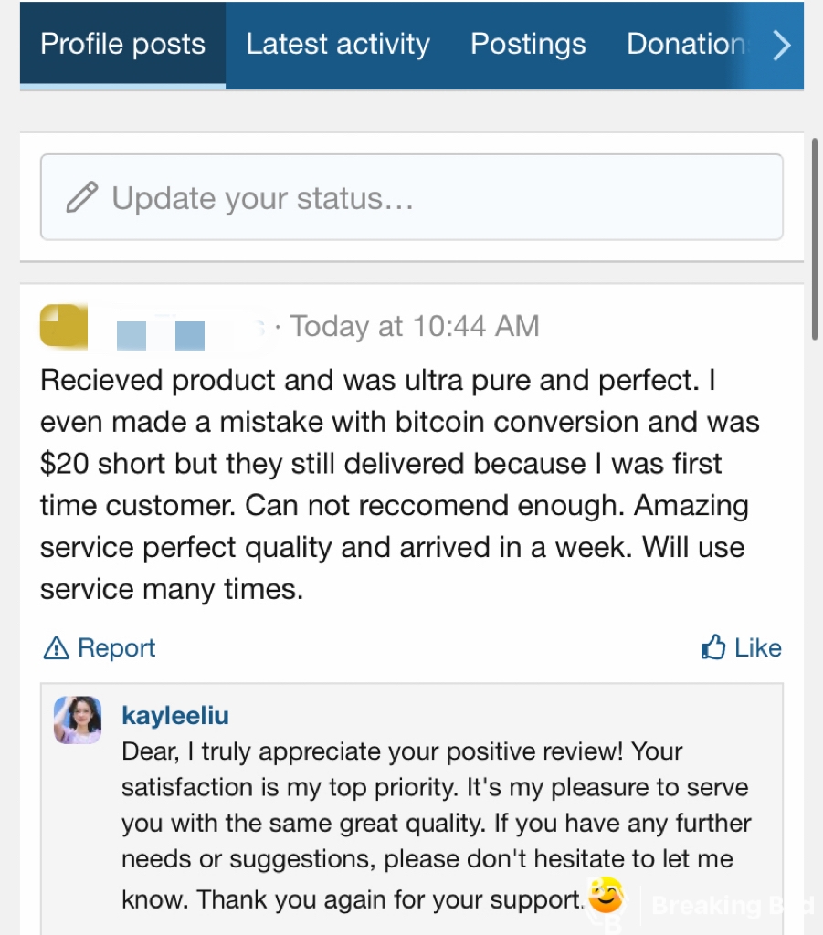The height and width of the screenshot is (935, 823).
Task: Click the thumbs-up Like icon
Action: tap(713, 648)
